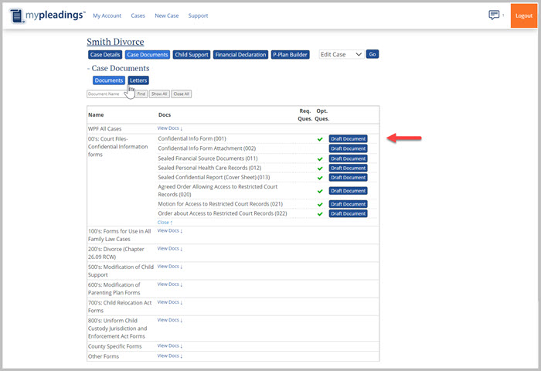Switch to the Child Support tab
This screenshot has width=541, height=371.
[x=191, y=55]
